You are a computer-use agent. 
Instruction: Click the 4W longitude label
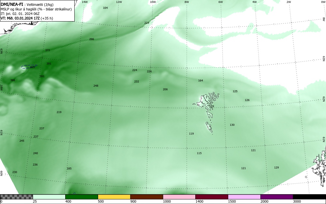click(x=255, y=2)
